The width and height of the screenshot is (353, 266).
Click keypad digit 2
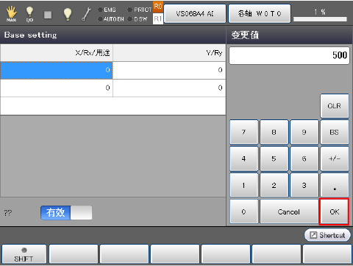tap(274, 185)
